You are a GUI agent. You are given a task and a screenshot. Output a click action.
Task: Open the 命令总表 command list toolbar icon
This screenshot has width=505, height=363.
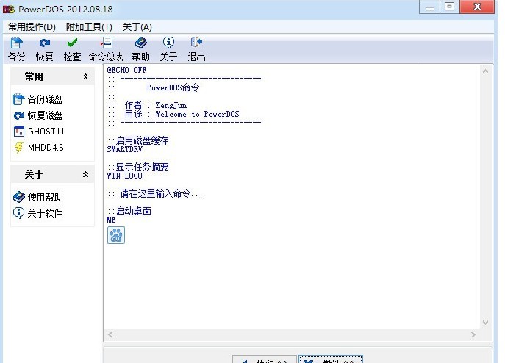pos(107,43)
